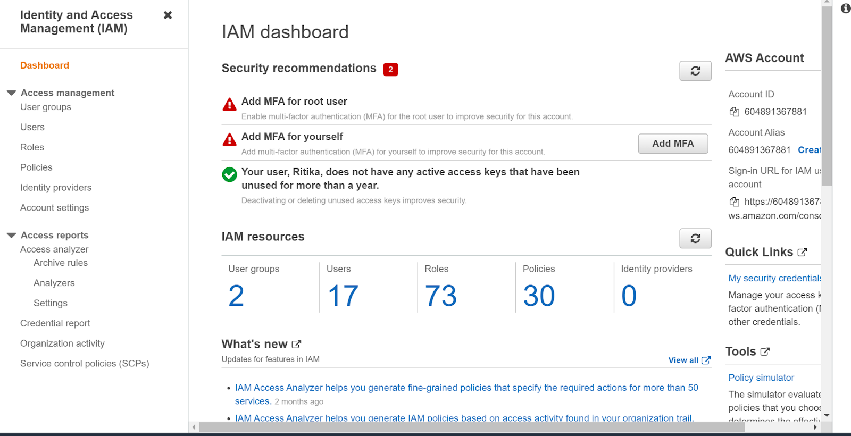Collapse the Access reports section
Image resolution: width=851 pixels, height=436 pixels.
[12, 236]
